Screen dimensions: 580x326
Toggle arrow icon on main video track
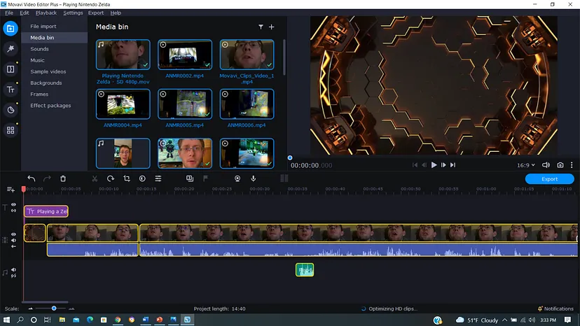14,246
